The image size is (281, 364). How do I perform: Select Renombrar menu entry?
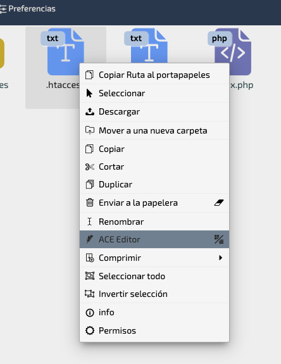[x=154, y=222]
